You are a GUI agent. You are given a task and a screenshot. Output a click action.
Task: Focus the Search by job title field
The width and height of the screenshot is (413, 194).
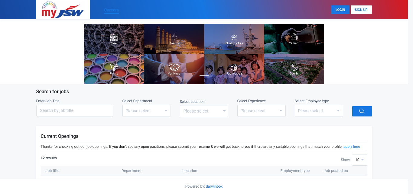coord(75,111)
